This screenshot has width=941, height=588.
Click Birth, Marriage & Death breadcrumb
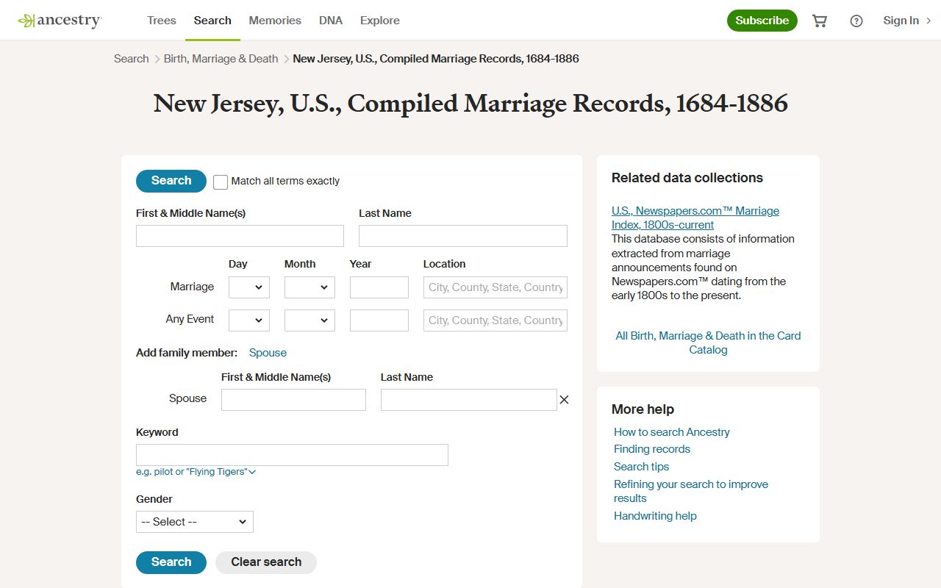[221, 59]
